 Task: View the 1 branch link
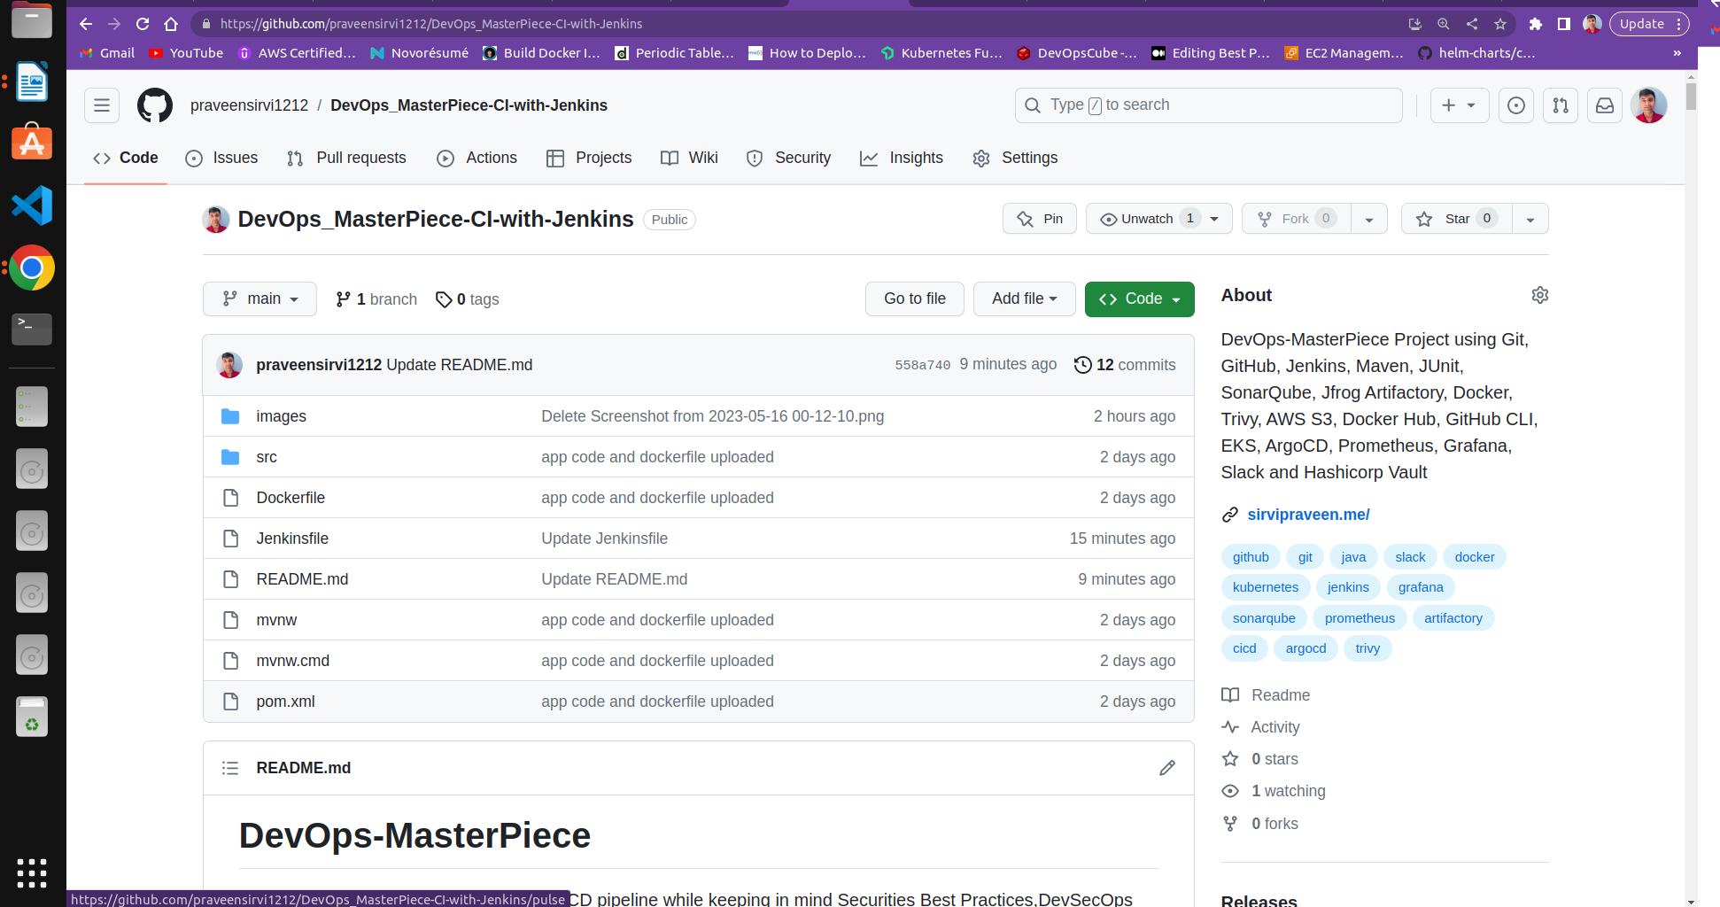coord(376,299)
